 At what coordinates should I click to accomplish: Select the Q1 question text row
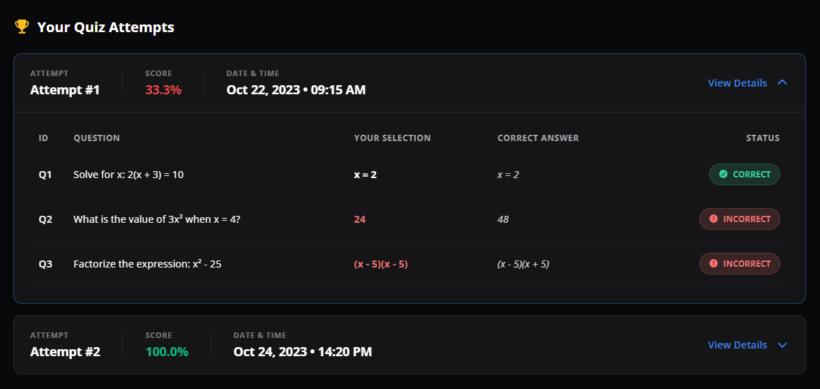[x=128, y=175]
